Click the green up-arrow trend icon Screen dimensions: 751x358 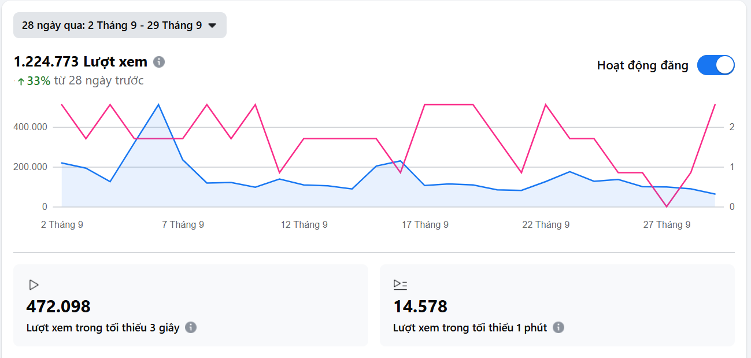click(21, 82)
